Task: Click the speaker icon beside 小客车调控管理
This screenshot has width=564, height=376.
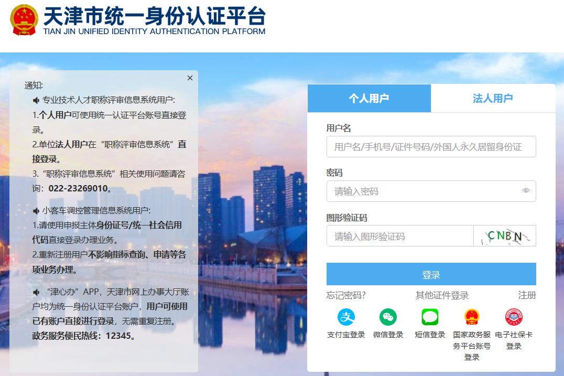Action: tap(36, 211)
